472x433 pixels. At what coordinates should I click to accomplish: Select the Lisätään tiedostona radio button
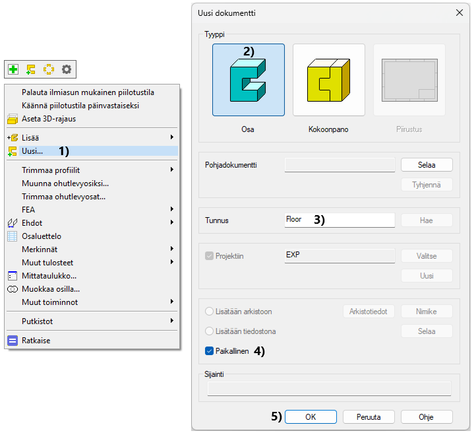pos(210,331)
